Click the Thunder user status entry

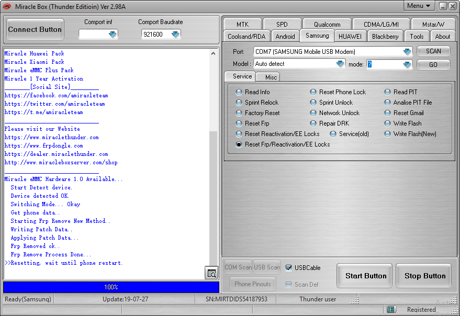318,299
